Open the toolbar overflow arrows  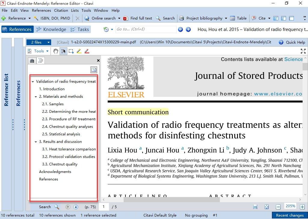305,18
